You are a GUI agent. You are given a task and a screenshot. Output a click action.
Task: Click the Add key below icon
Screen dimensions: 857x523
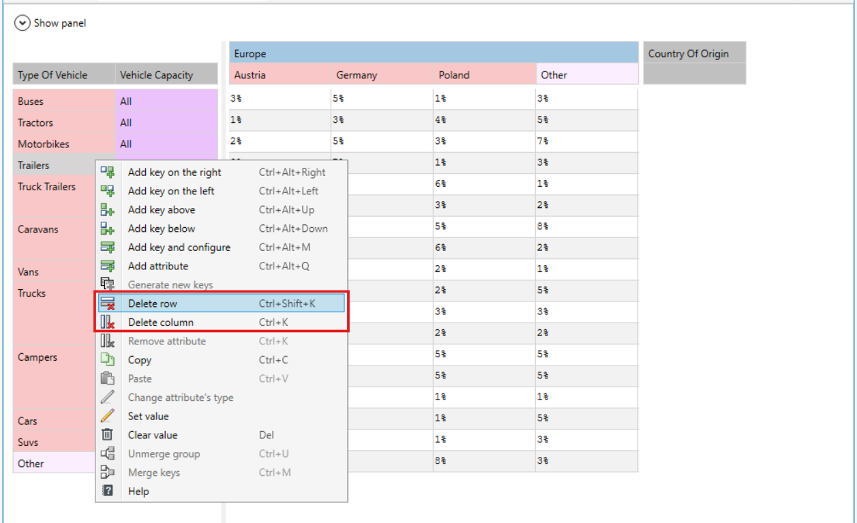(107, 228)
